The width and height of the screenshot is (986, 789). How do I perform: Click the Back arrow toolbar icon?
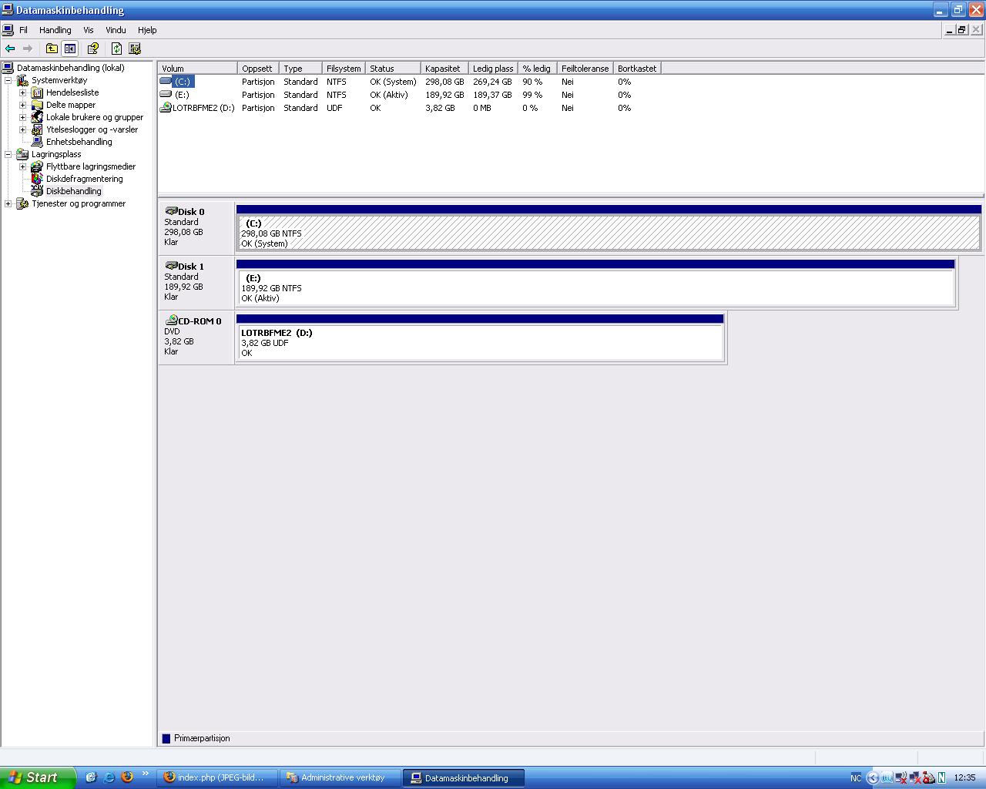(10, 49)
